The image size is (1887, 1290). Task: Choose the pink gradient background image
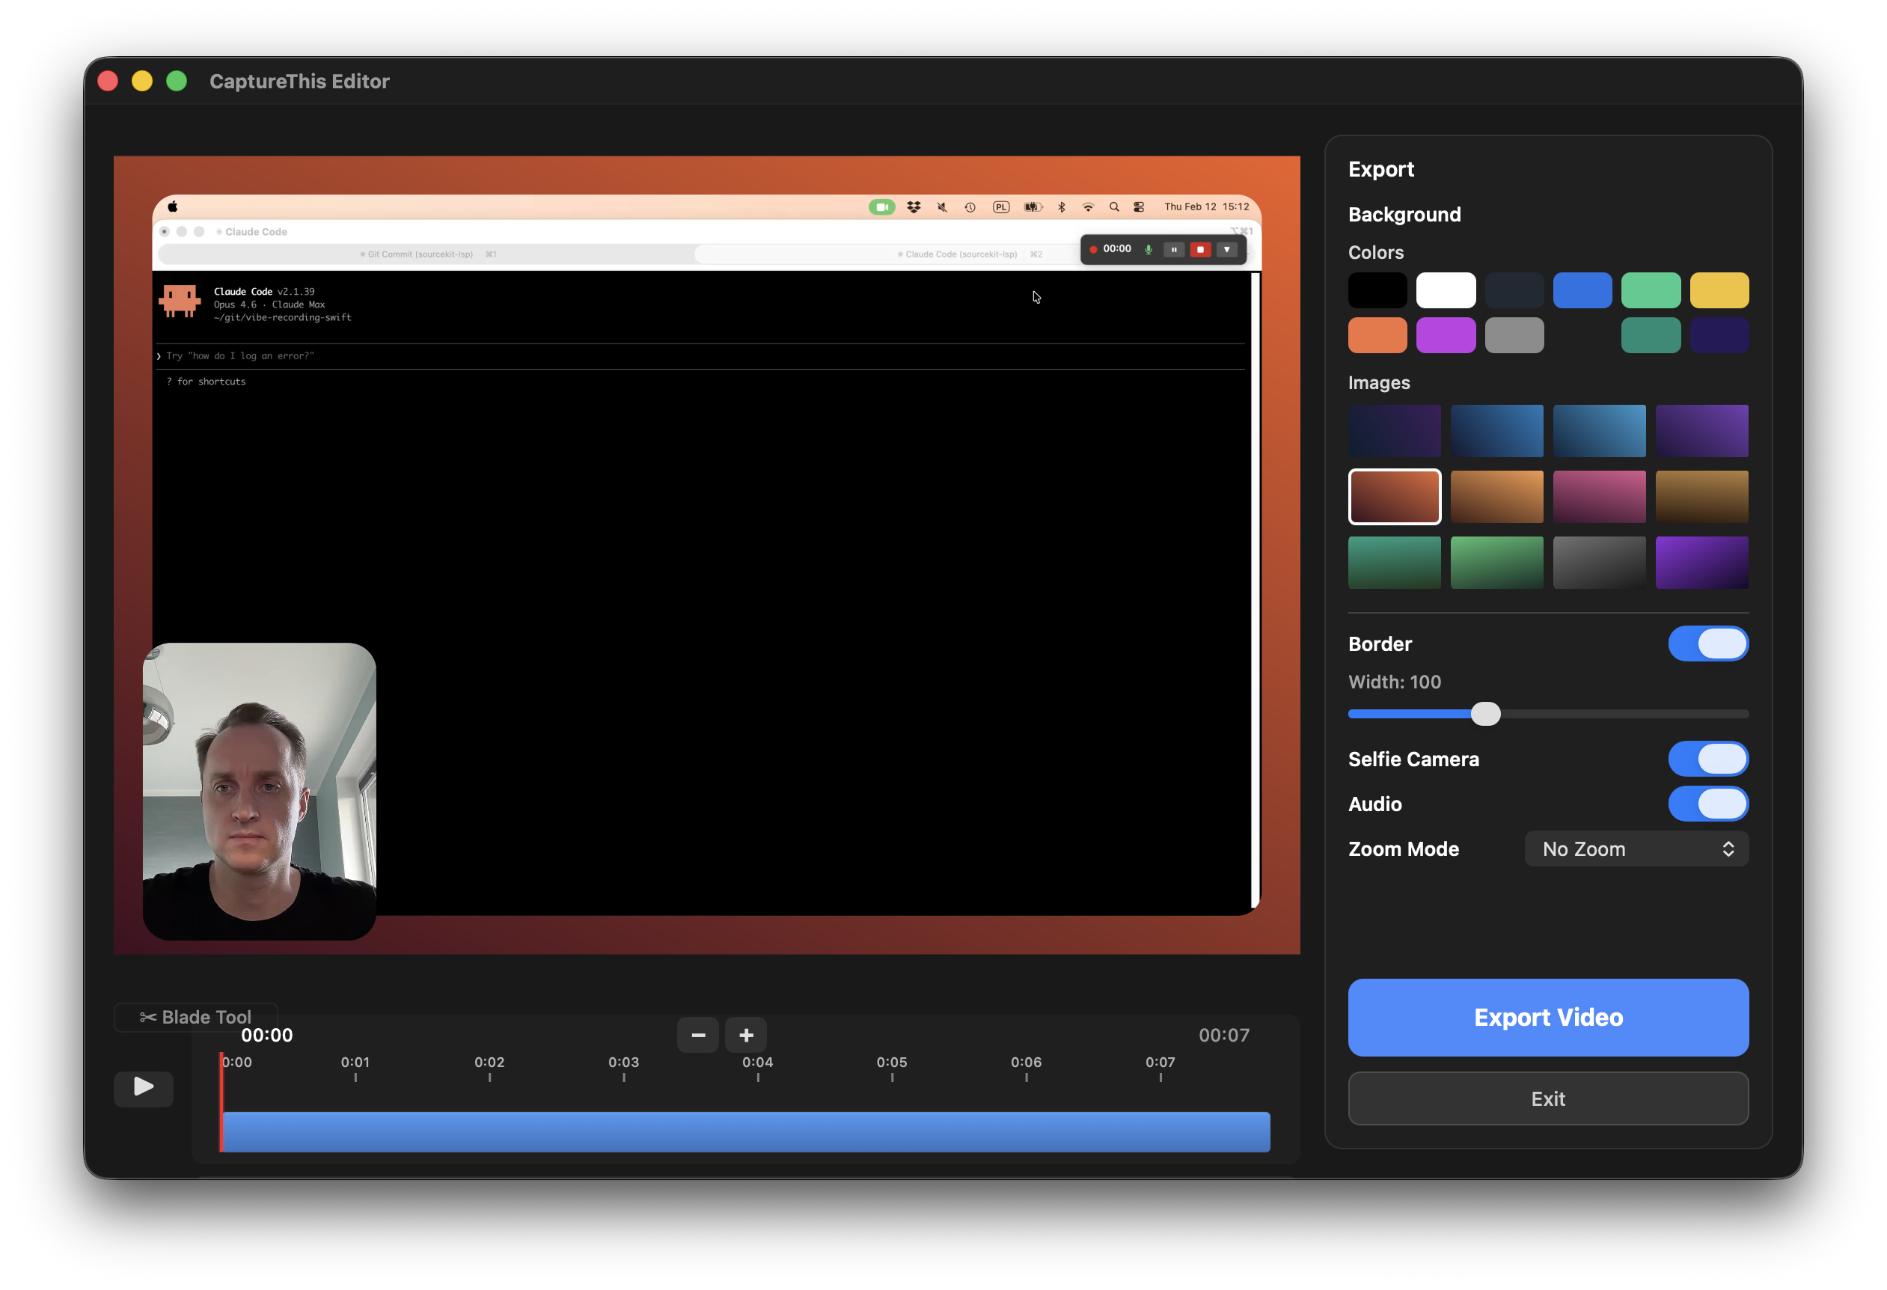pyautogui.click(x=1600, y=496)
